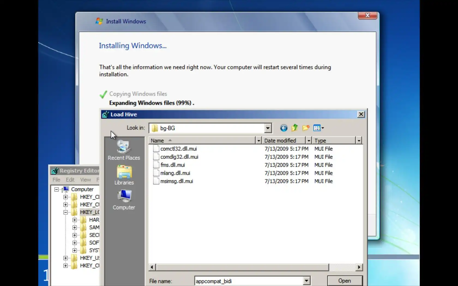The height and width of the screenshot is (286, 458).
Task: Select the file named comdlg32.dll.mui
Action: pyautogui.click(x=179, y=157)
